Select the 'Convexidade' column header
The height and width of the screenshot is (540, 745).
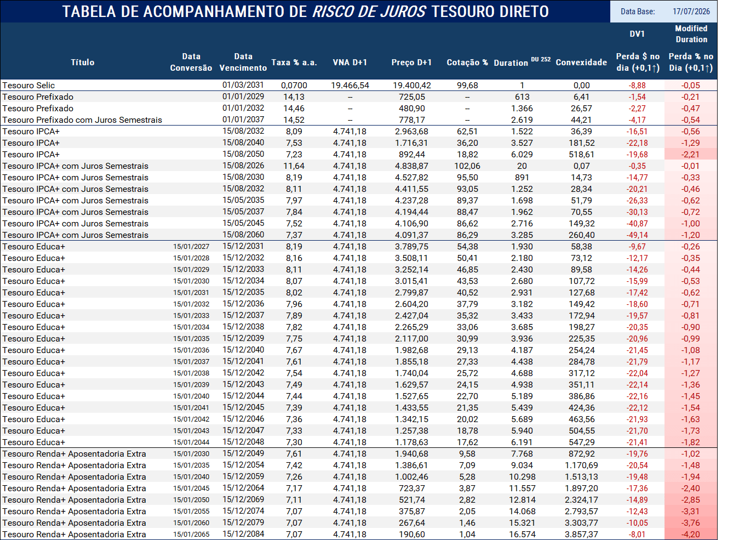coord(581,62)
